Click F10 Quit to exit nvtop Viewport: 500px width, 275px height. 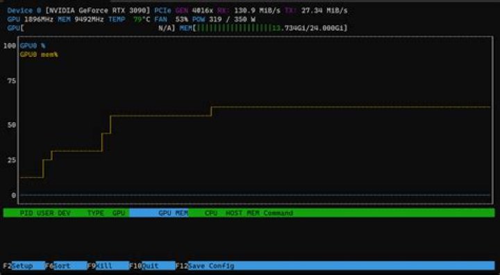(x=152, y=266)
